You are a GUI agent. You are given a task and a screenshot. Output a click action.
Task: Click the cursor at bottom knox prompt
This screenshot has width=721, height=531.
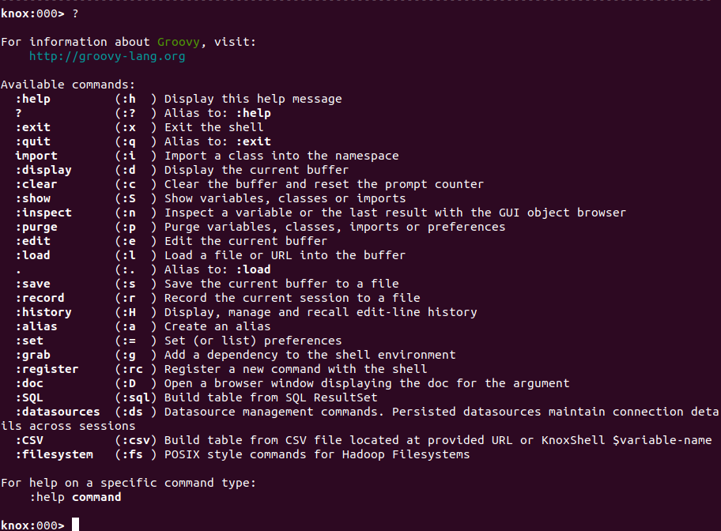75,525
